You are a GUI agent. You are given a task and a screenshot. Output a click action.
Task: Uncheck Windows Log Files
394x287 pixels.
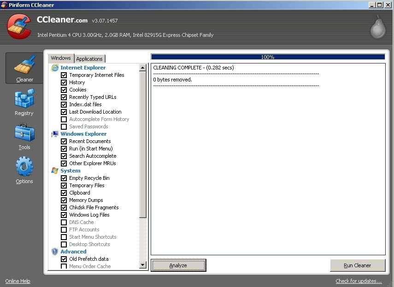pyautogui.click(x=64, y=215)
